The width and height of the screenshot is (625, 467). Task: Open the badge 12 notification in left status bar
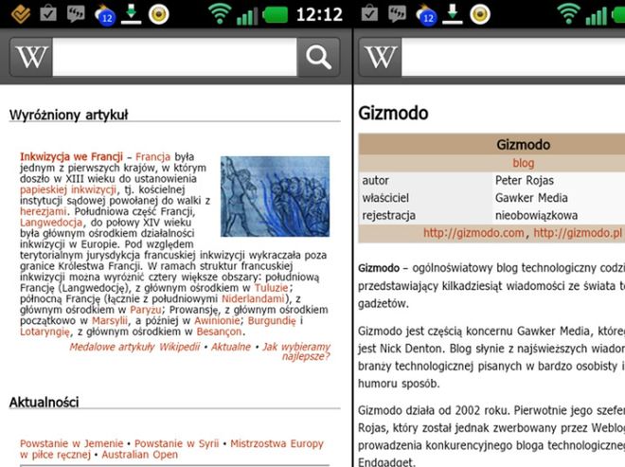(x=105, y=15)
